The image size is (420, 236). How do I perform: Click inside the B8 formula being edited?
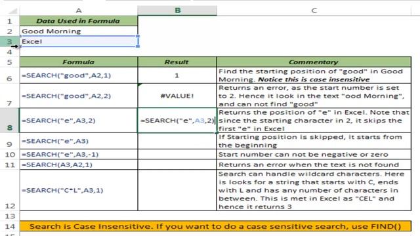point(177,121)
